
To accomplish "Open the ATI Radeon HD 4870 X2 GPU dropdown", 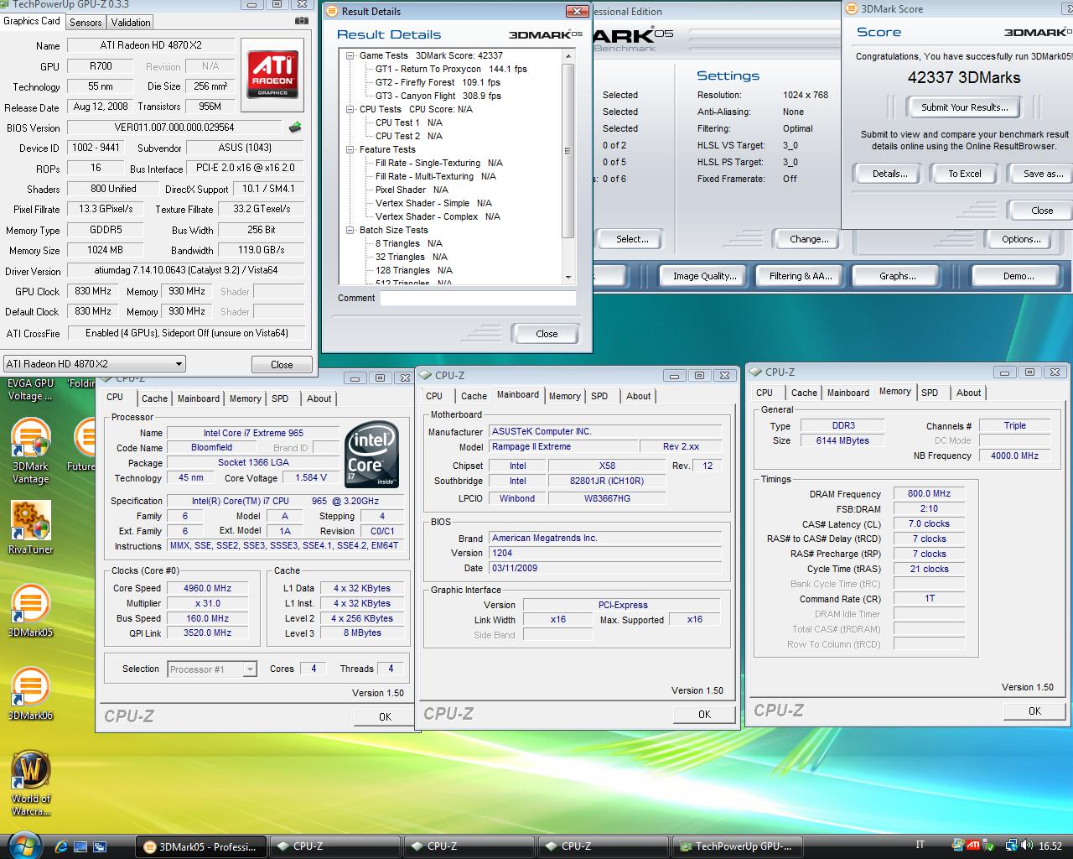I will (x=94, y=364).
